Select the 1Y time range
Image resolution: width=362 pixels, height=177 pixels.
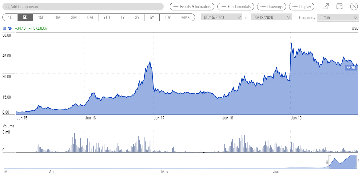point(122,17)
